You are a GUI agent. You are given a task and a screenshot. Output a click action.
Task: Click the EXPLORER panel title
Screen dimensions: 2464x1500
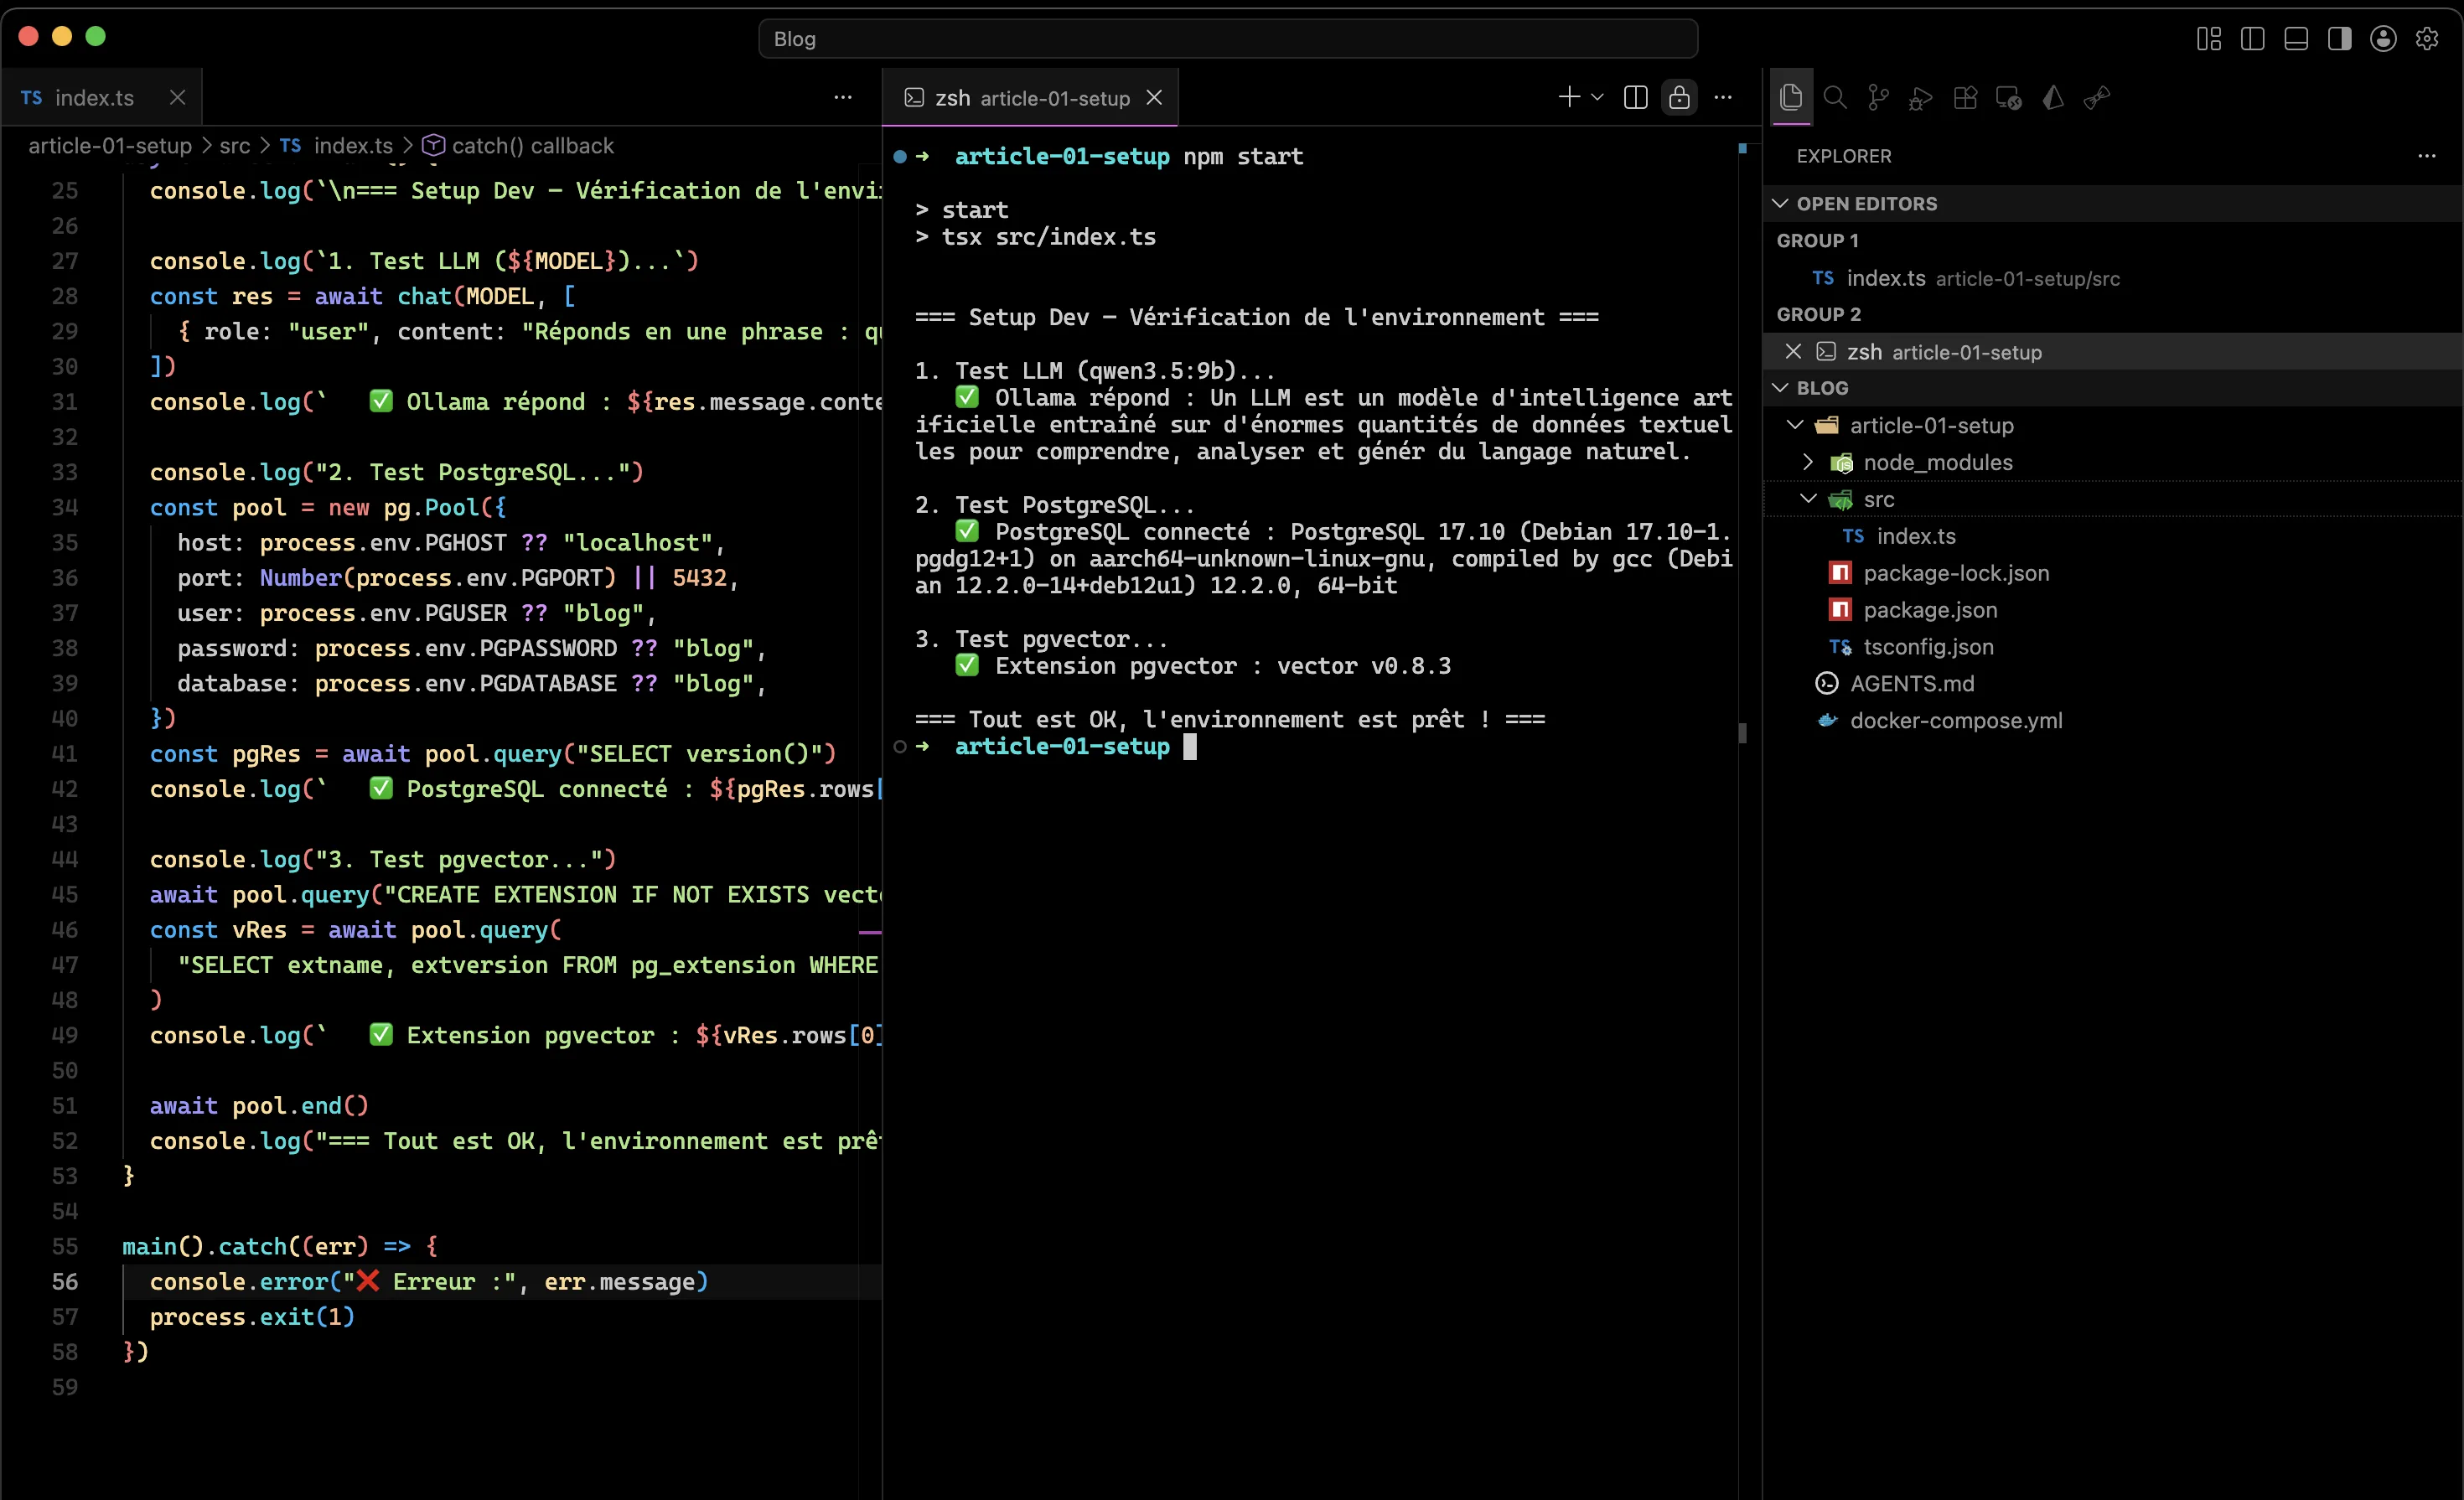pyautogui.click(x=1844, y=156)
